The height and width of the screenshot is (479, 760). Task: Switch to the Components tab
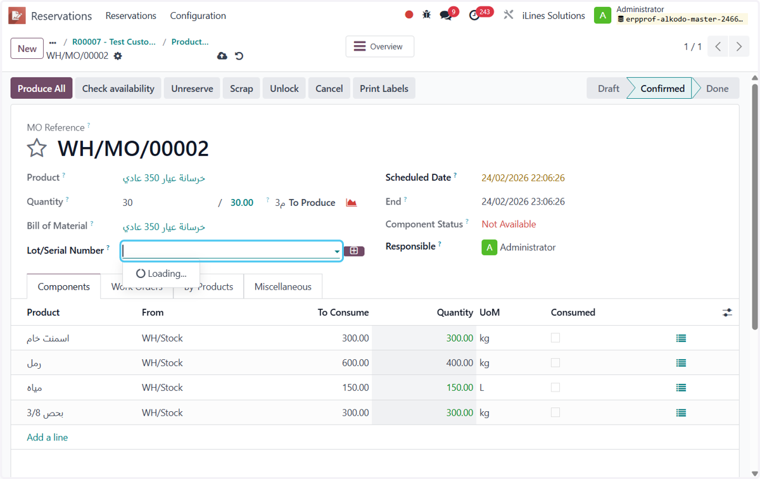click(64, 286)
